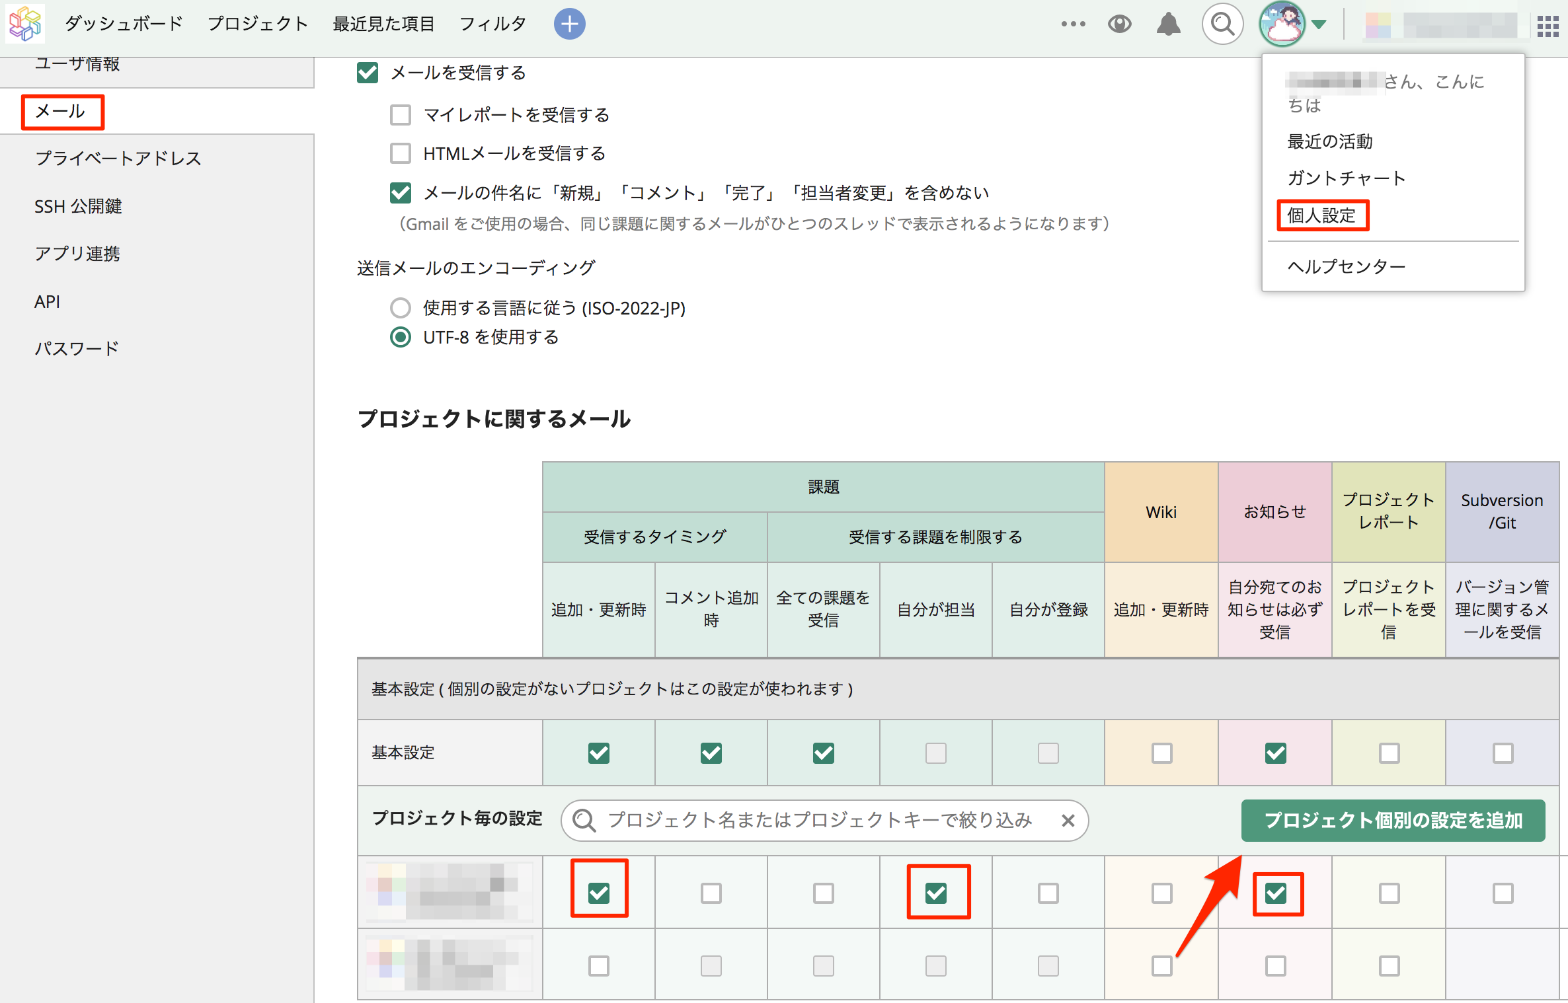The image size is (1568, 1003).
Task: Open the three-dots more menu
Action: click(1073, 24)
